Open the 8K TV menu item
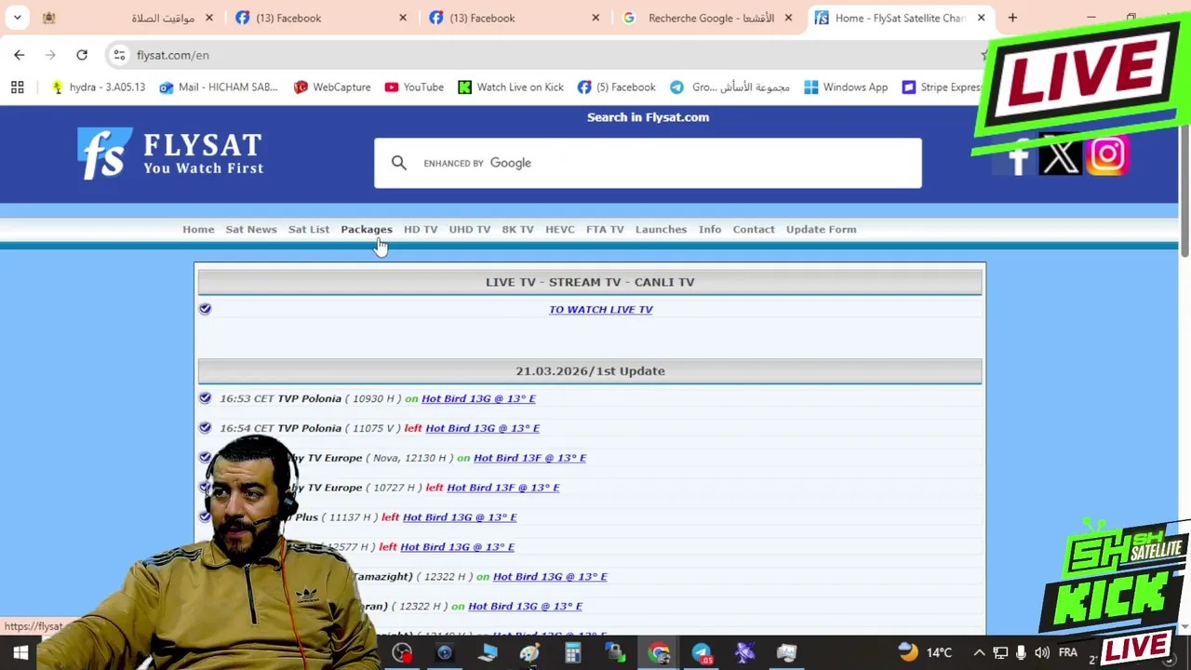 518,229
